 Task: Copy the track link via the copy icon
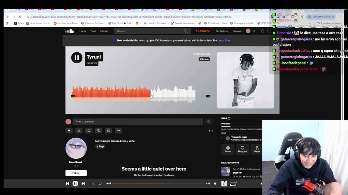pos(99,131)
